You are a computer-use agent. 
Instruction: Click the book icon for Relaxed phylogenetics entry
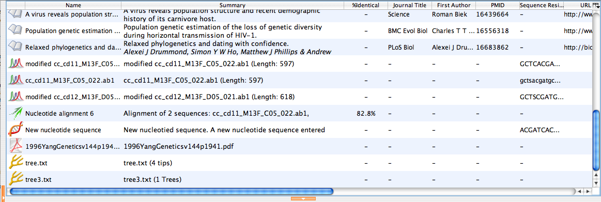pos(16,48)
